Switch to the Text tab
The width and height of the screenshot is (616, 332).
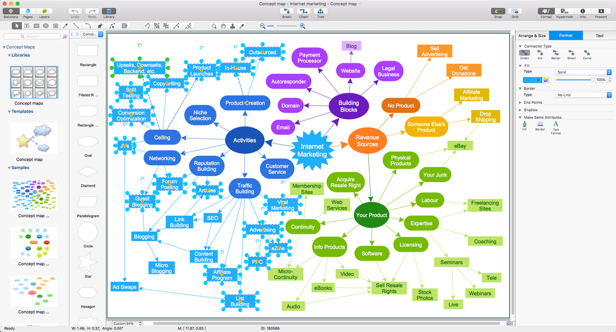pos(600,35)
